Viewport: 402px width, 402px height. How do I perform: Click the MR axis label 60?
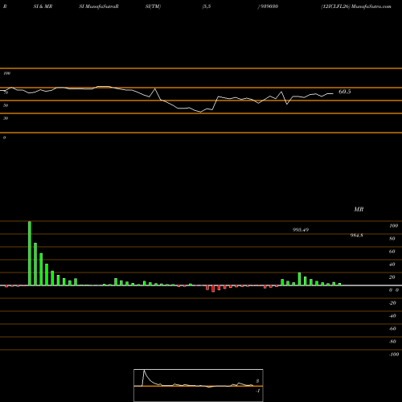tap(392, 252)
